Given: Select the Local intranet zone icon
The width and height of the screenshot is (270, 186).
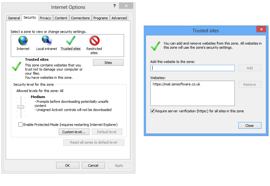Looking at the screenshot, I should pyautogui.click(x=47, y=40).
